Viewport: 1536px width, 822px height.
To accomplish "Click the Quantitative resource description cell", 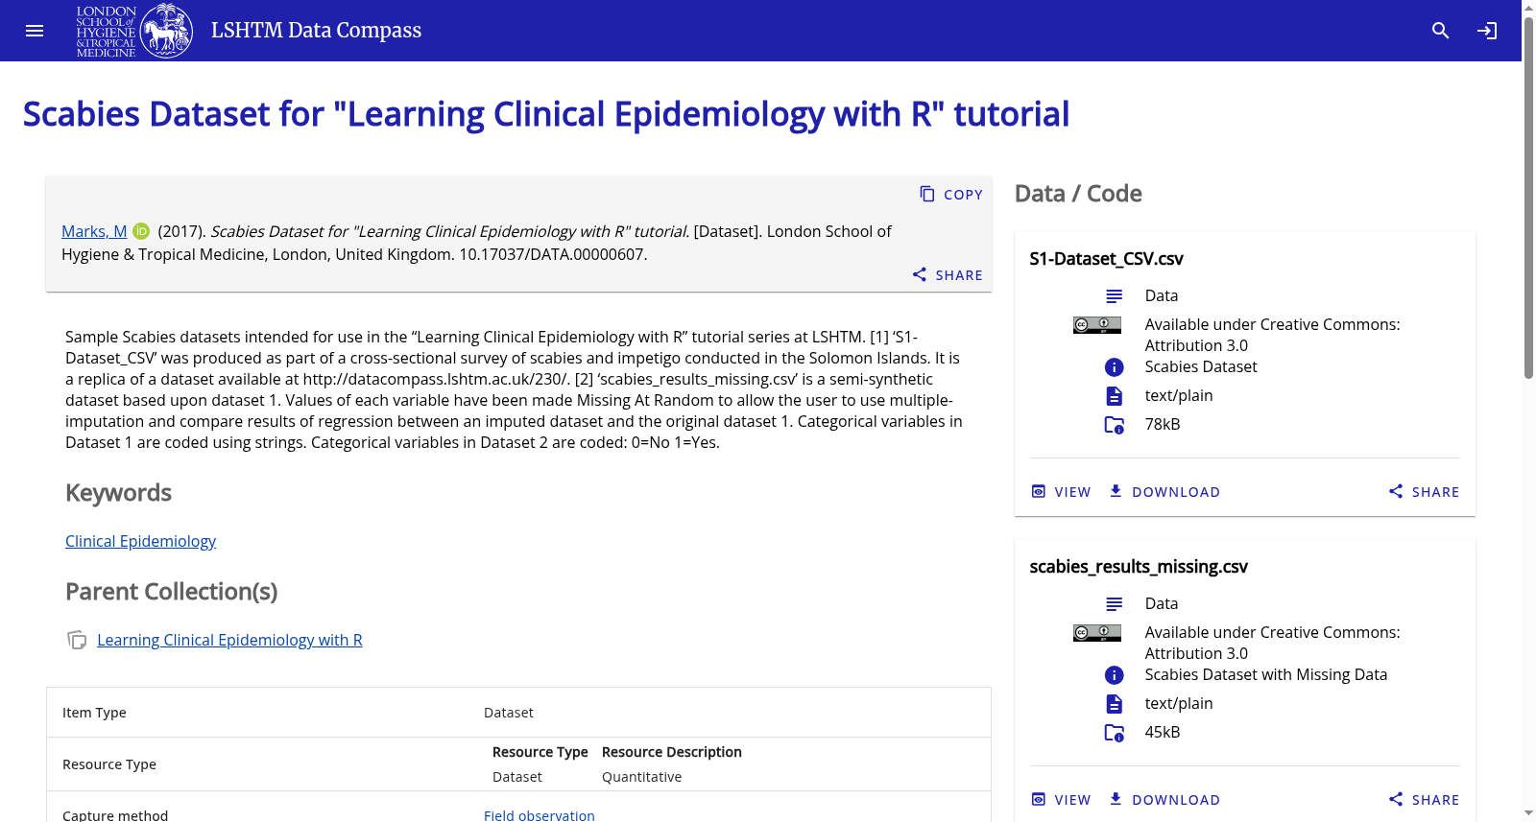I will click(641, 777).
